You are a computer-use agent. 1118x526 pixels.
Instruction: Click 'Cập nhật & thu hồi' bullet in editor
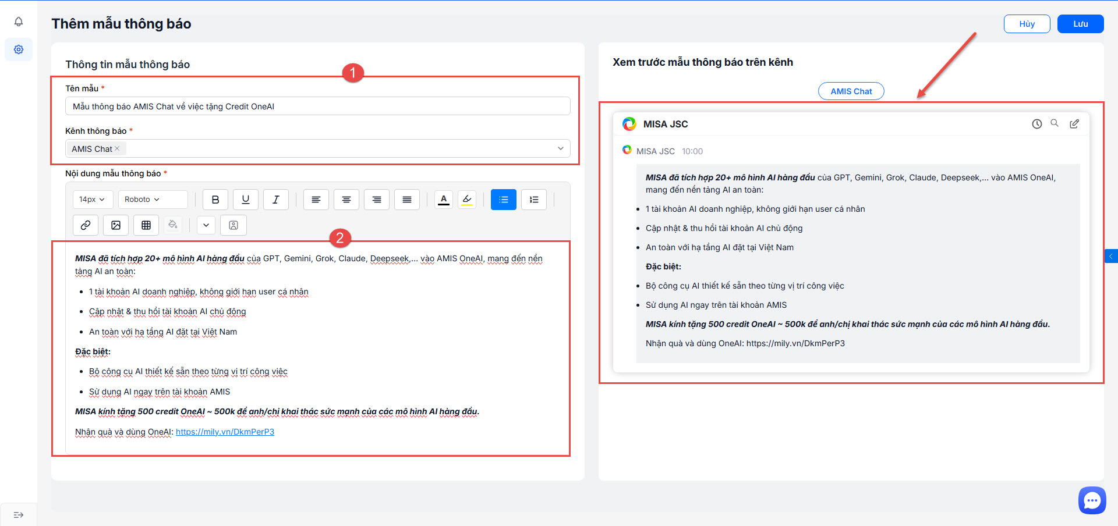coord(168,311)
